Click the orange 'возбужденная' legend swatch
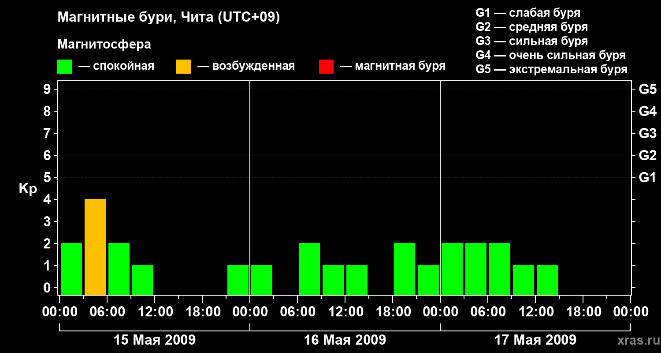The width and height of the screenshot is (661, 353). pos(183,67)
